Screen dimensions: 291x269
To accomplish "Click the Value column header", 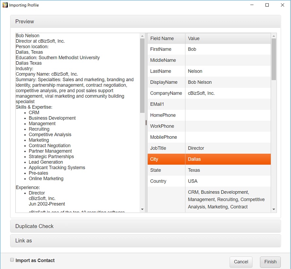I will coord(228,38).
